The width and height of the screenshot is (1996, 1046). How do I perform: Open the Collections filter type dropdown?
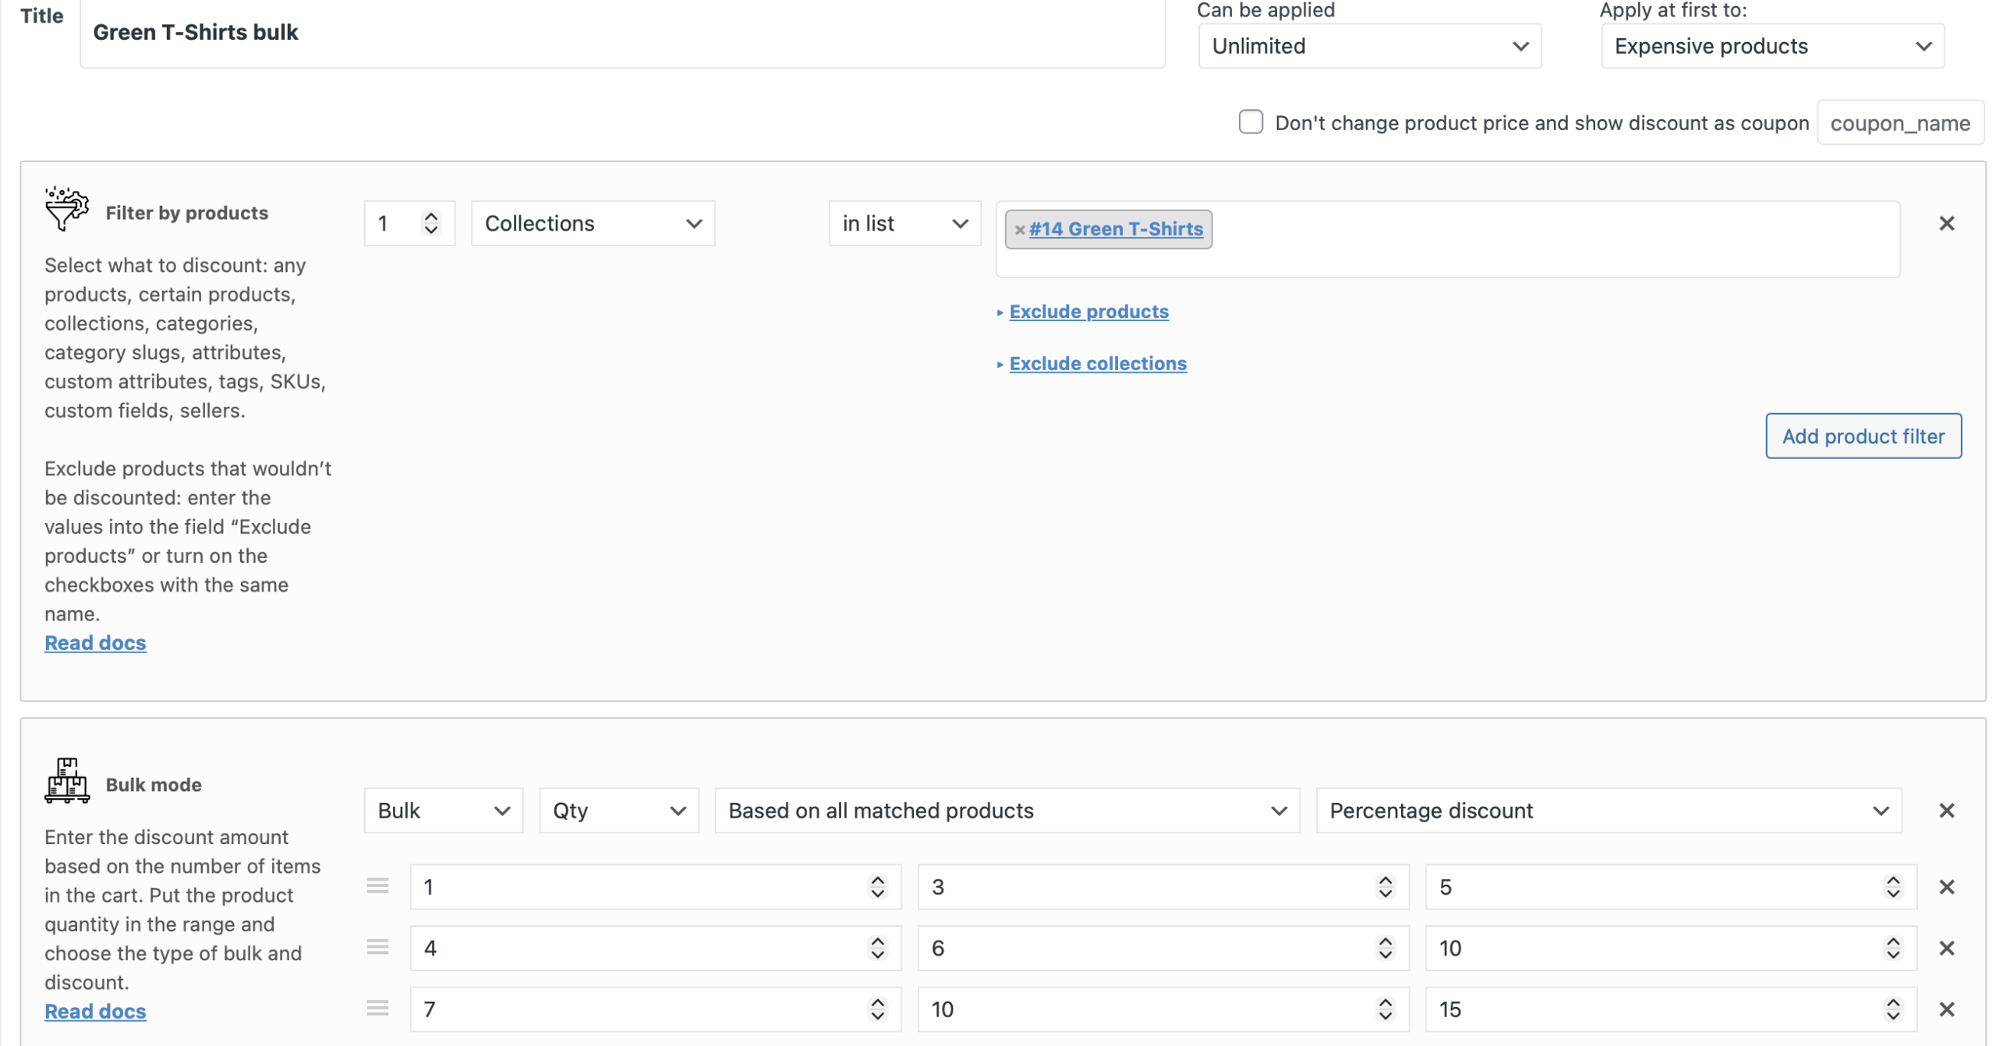pos(593,224)
